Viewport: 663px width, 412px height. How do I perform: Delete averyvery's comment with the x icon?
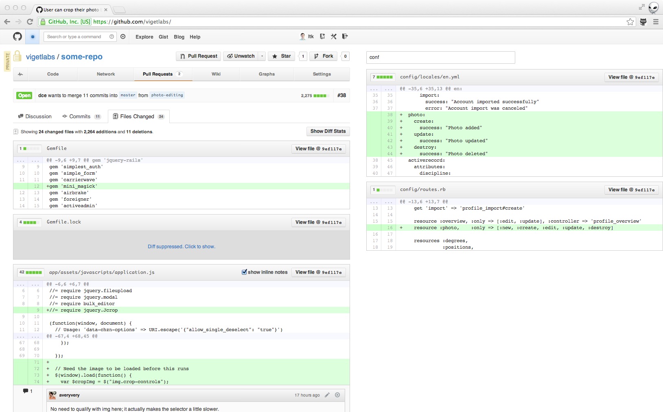[337, 395]
